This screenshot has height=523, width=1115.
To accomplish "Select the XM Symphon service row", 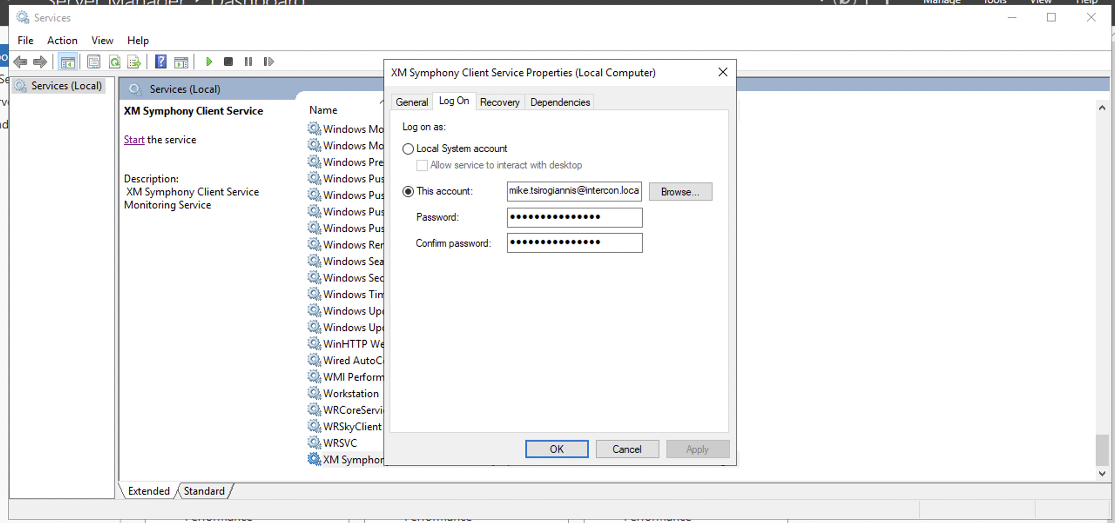I will [x=345, y=459].
